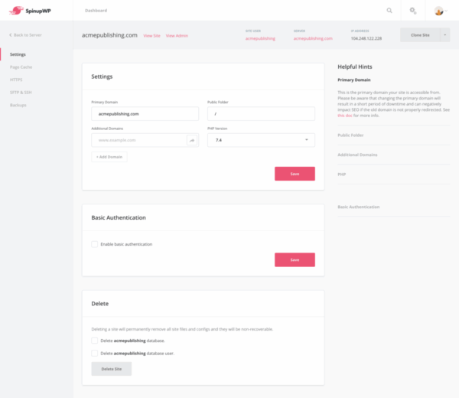Expand the Public Folder hint
The image size is (459, 398).
(x=350, y=135)
